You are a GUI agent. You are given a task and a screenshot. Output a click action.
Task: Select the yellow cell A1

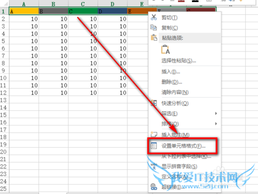tap(24, 11)
